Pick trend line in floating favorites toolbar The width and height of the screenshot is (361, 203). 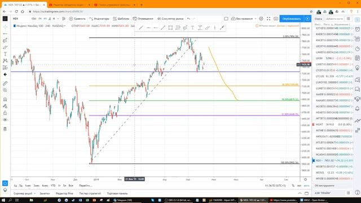point(141,28)
